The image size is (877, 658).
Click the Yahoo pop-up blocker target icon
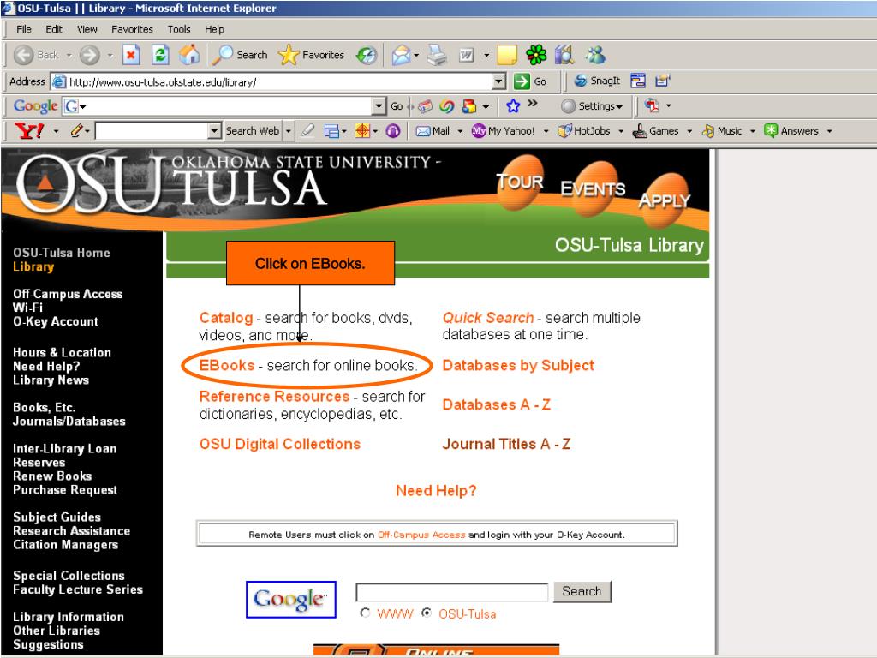click(362, 131)
